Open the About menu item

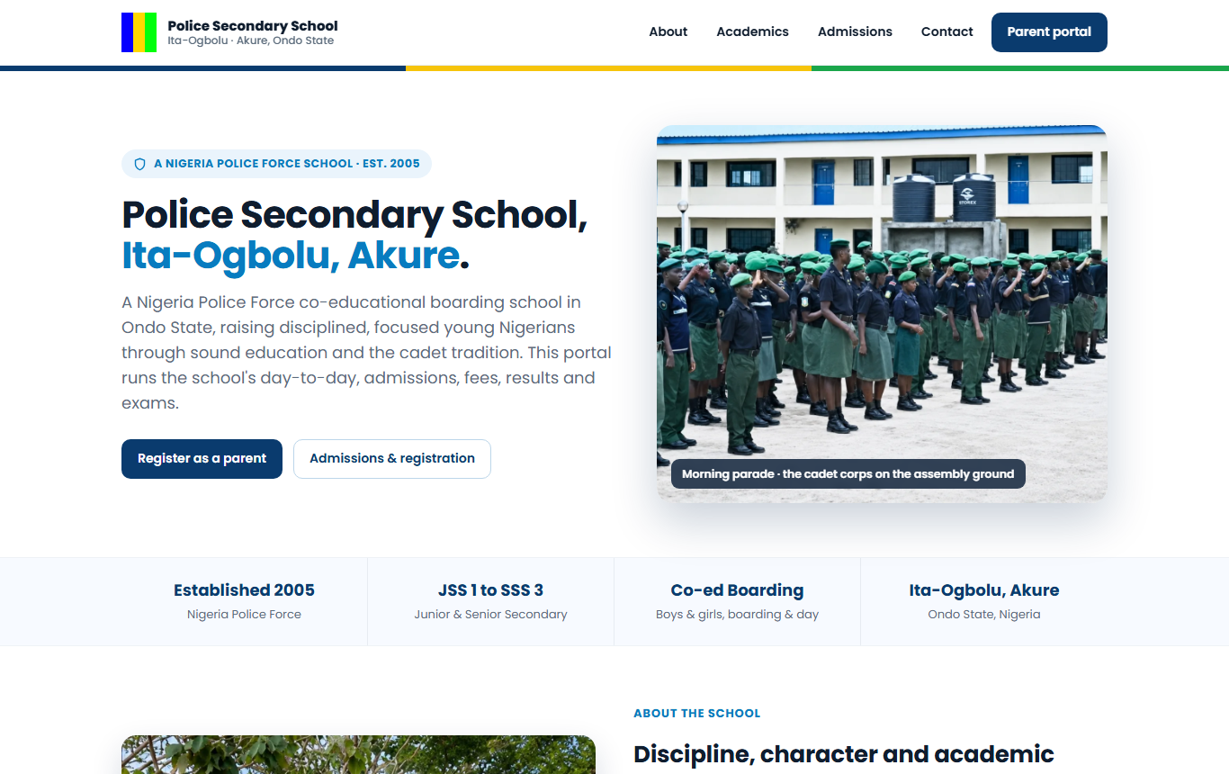pyautogui.click(x=668, y=31)
